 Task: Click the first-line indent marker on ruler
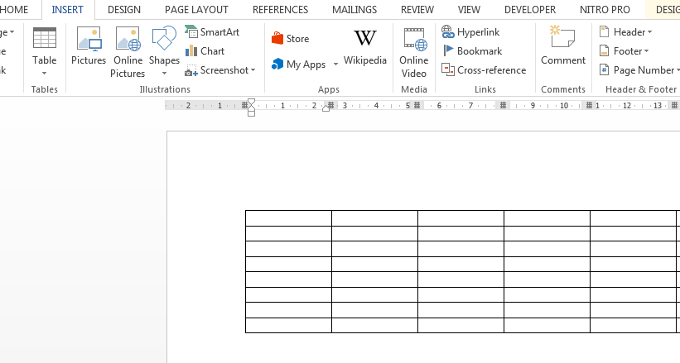[251, 102]
